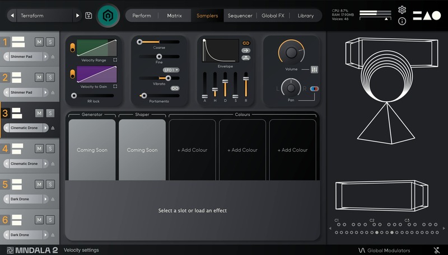This screenshot has width=448, height=255.
Task: Toggle the Velocity Range on/off switch
Action: coord(72,48)
